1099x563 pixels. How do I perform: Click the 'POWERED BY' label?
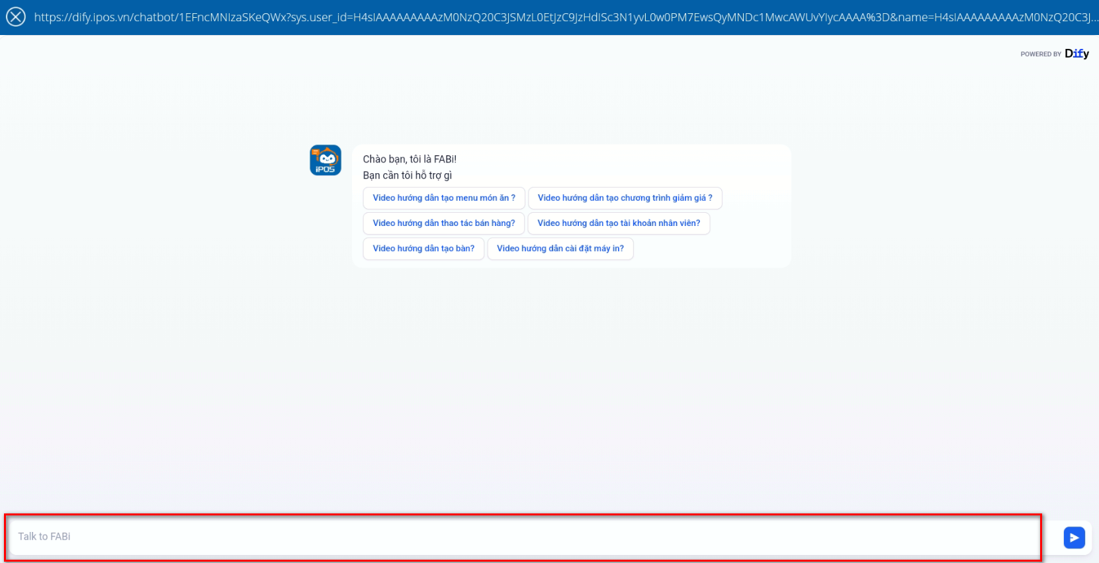click(1040, 54)
